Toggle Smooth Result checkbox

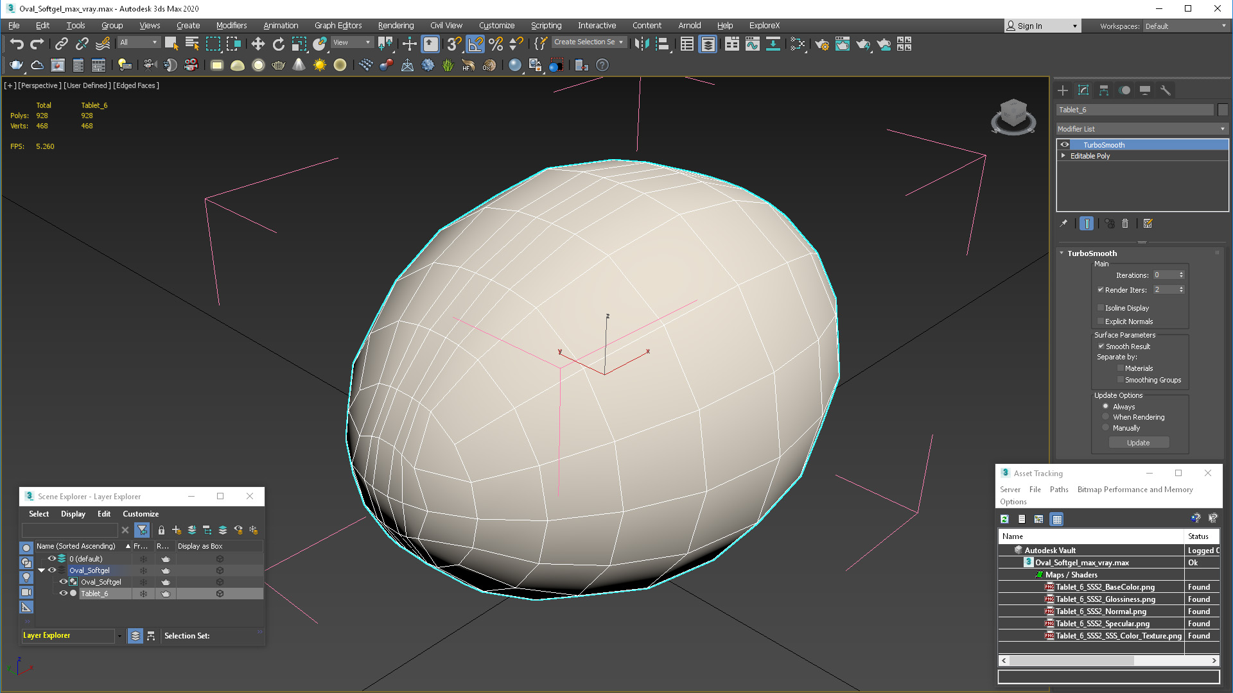pyautogui.click(x=1101, y=346)
